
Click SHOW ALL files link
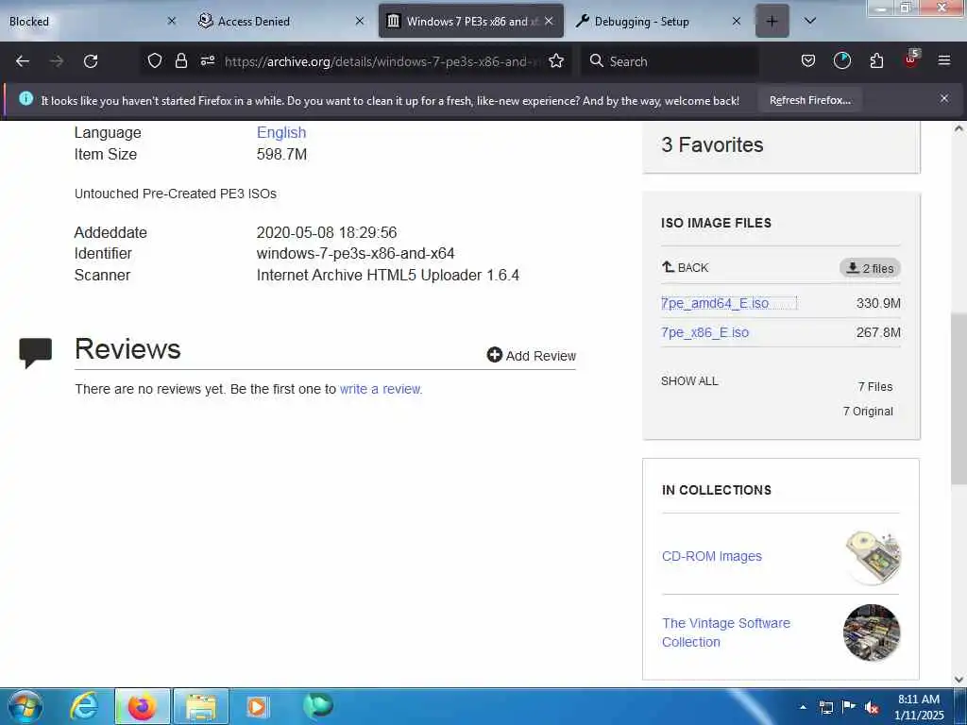(689, 381)
